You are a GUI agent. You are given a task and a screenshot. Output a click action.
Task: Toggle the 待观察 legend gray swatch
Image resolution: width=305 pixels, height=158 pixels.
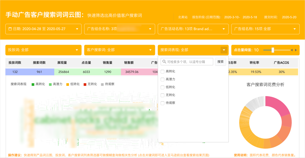[102, 84]
